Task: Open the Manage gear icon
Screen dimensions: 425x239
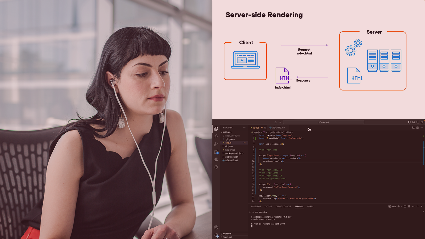Action: coord(216,235)
